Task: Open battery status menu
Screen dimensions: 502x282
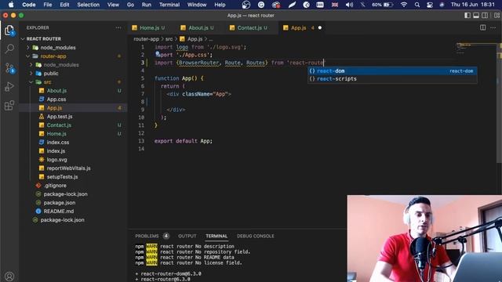Action: click(x=383, y=5)
